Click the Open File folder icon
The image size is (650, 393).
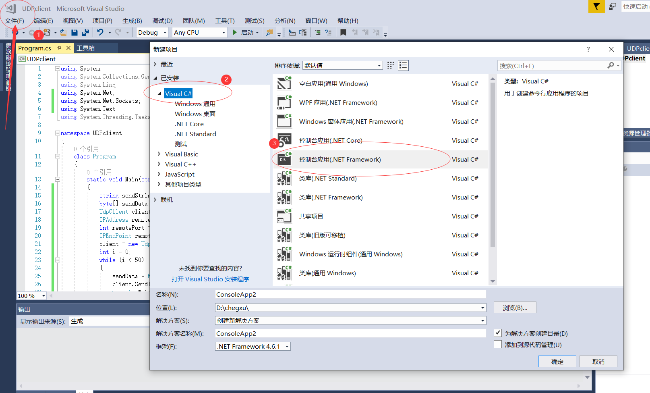tap(64, 32)
